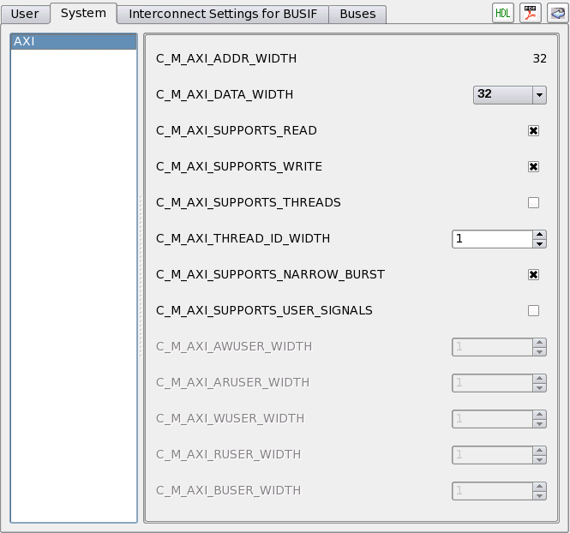Viewport: 570px width, 533px height.
Task: Click the C_M_AXI_WUSER_WIDTH input field
Action: coord(493,418)
